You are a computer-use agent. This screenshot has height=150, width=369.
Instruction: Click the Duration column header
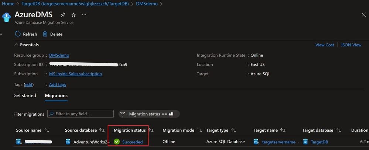point(360,130)
